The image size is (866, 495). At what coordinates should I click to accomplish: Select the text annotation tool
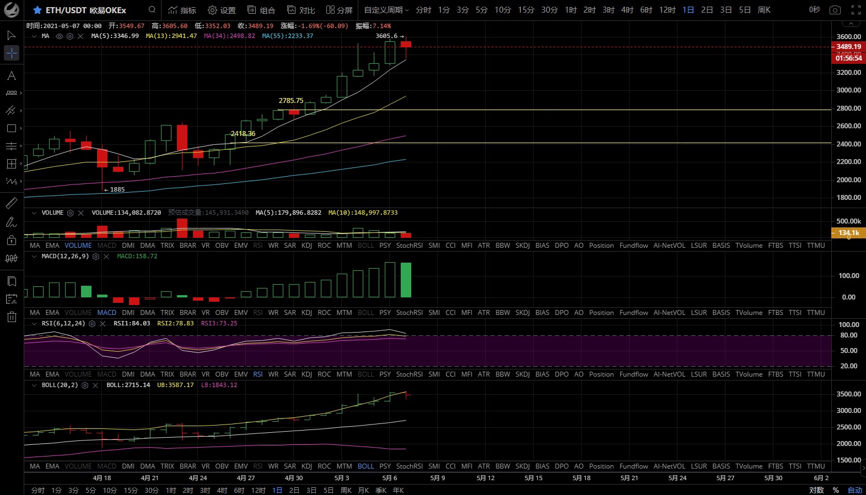point(11,76)
